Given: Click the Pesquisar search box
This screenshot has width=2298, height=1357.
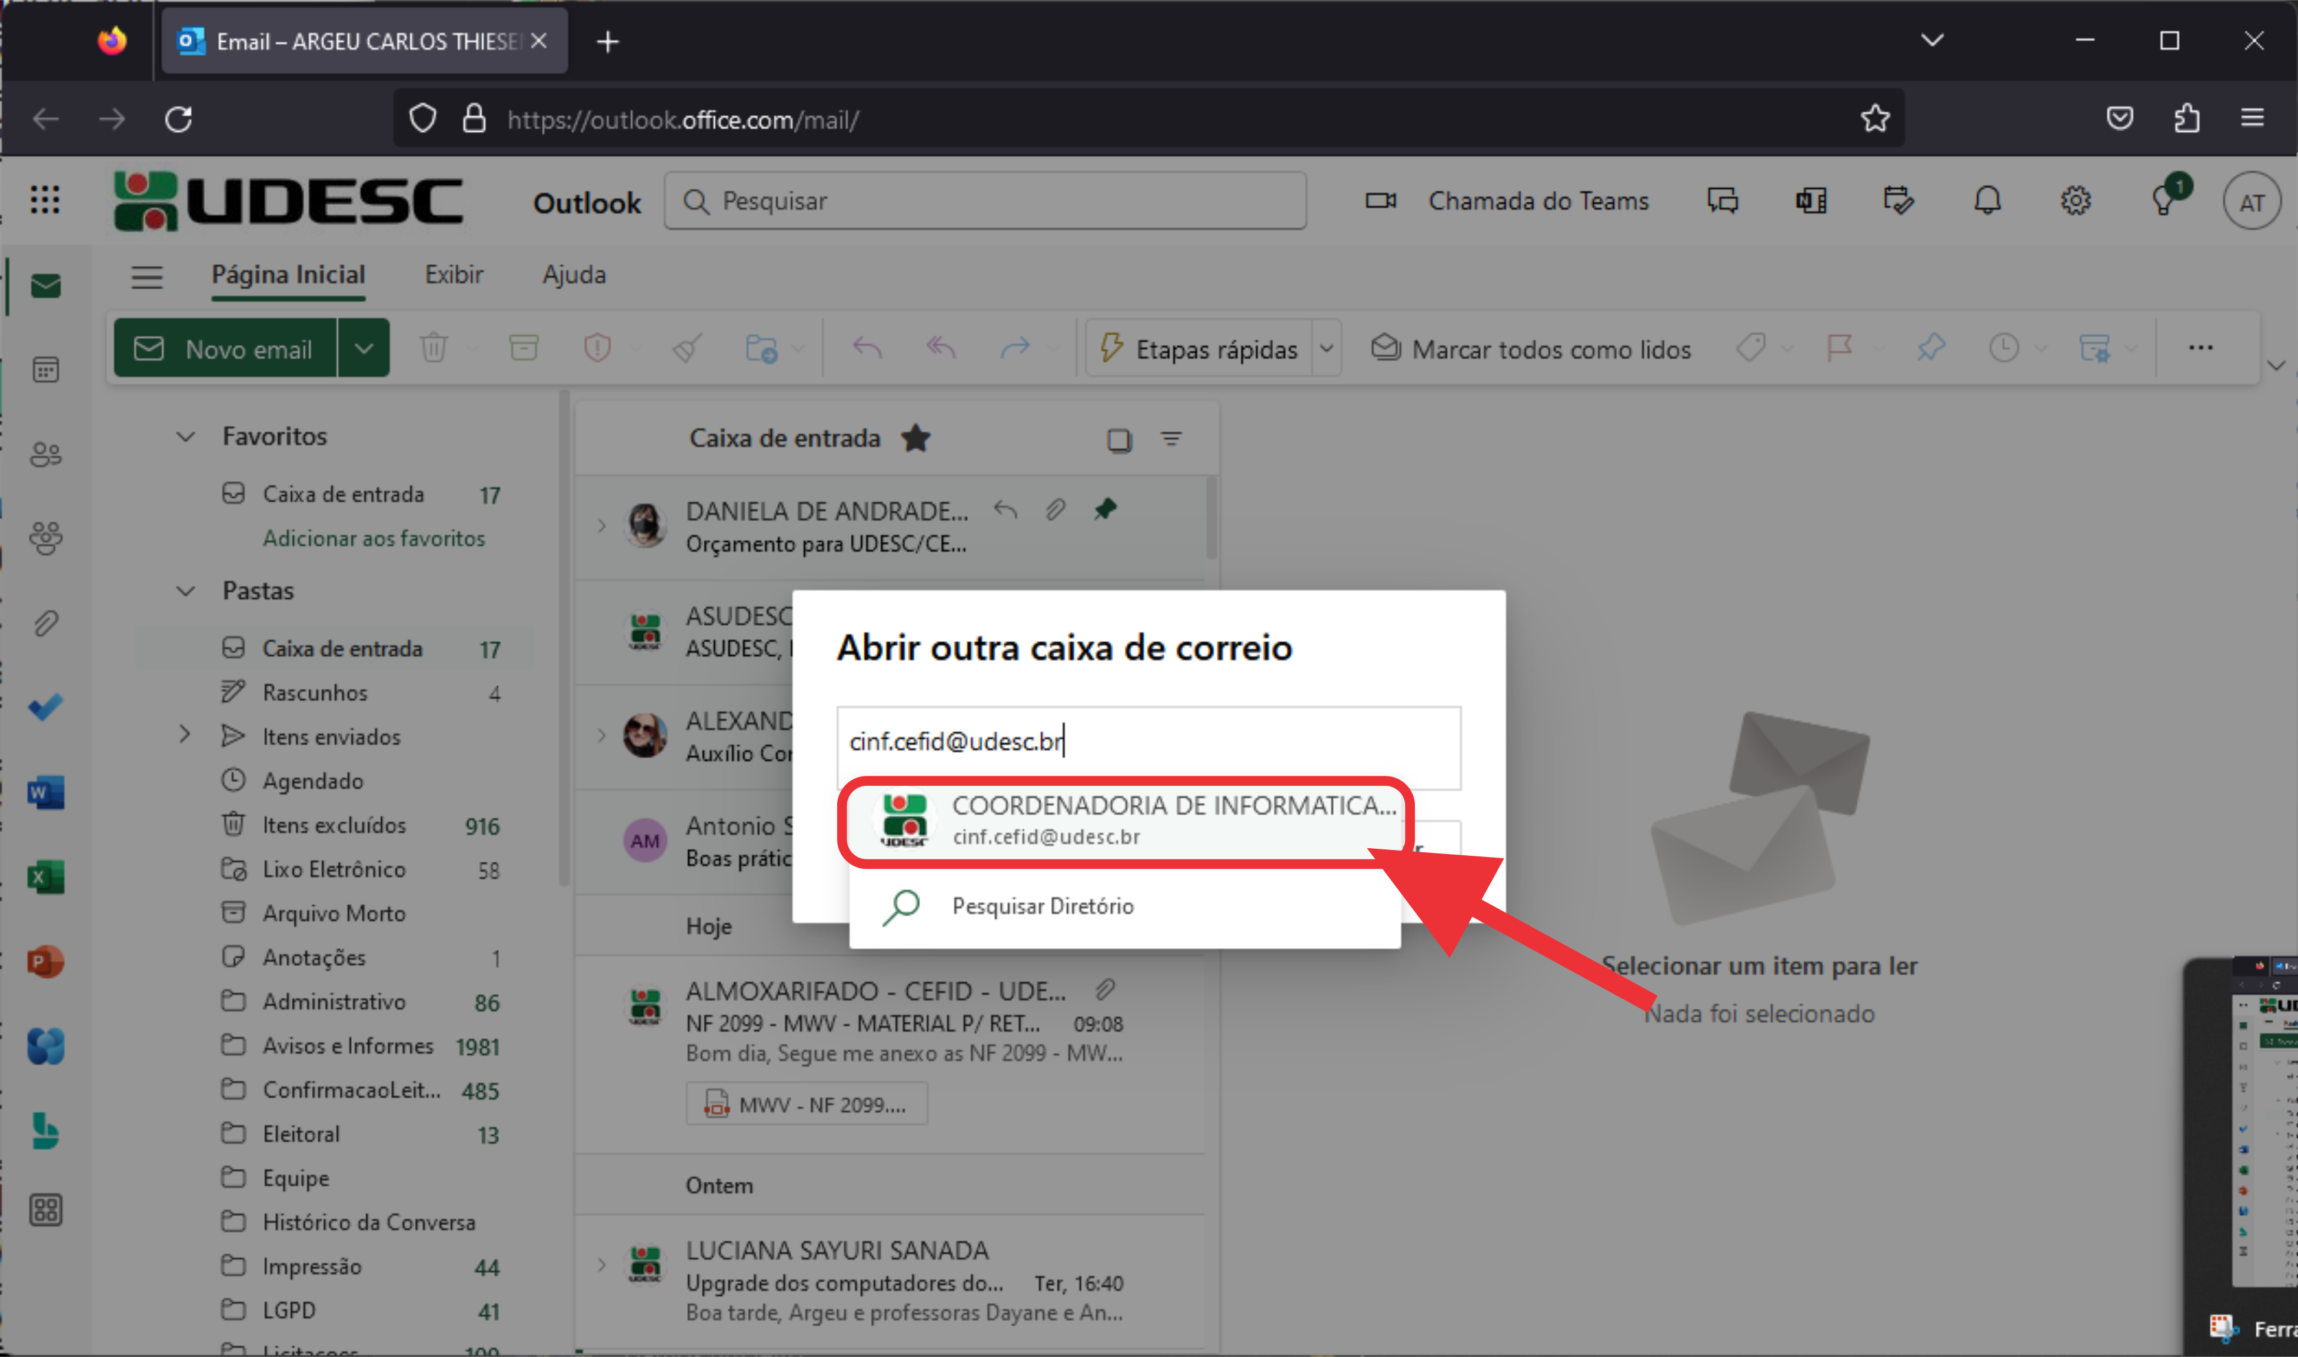Looking at the screenshot, I should click(x=986, y=201).
